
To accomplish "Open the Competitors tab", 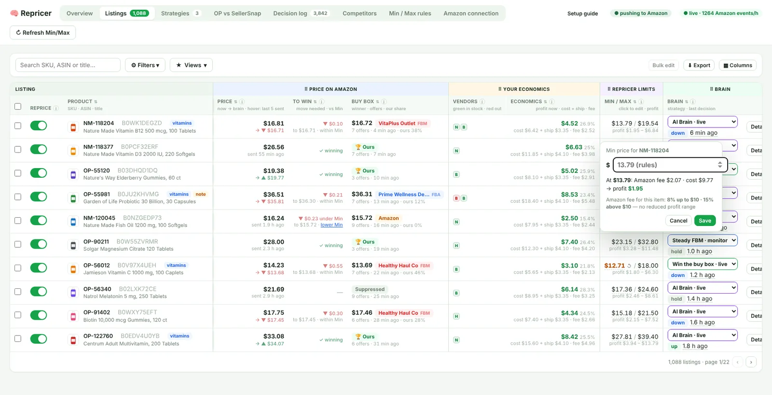I will pos(359,14).
